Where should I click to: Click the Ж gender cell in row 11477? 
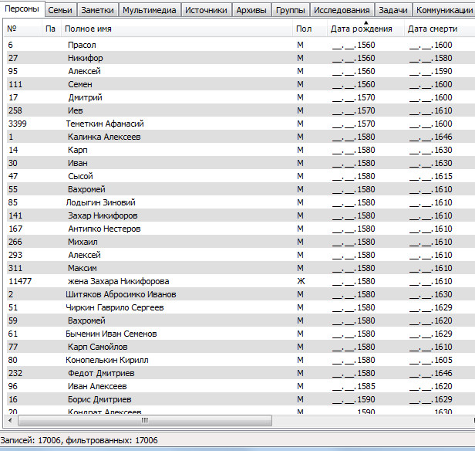pyautogui.click(x=301, y=281)
